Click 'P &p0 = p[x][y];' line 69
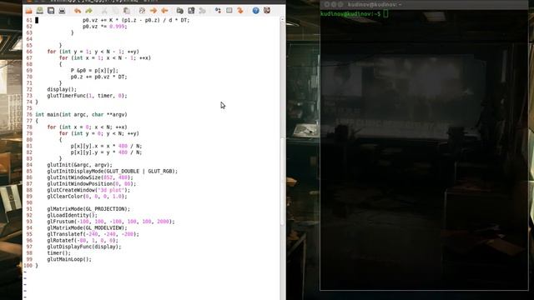 tap(94, 70)
